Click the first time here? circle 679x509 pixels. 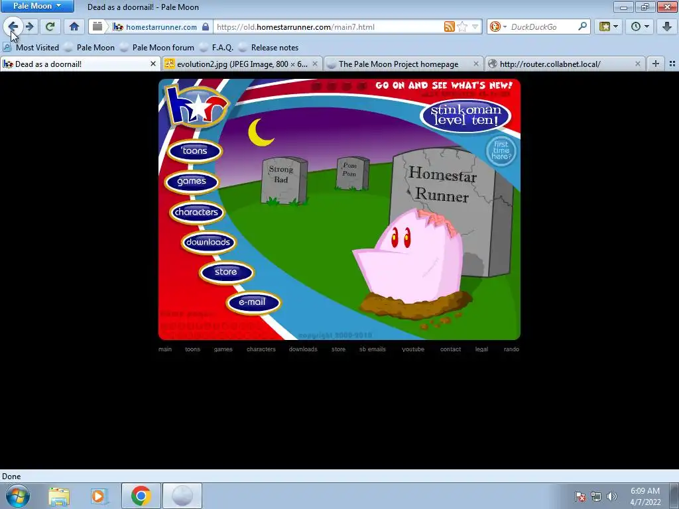point(501,150)
